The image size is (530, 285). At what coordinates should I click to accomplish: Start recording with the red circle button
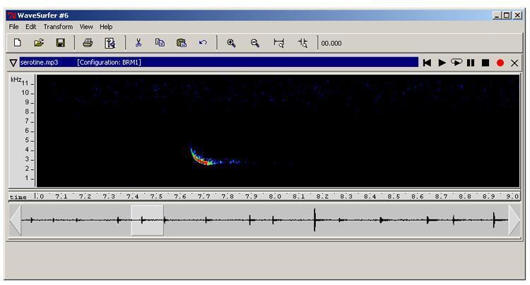click(500, 63)
